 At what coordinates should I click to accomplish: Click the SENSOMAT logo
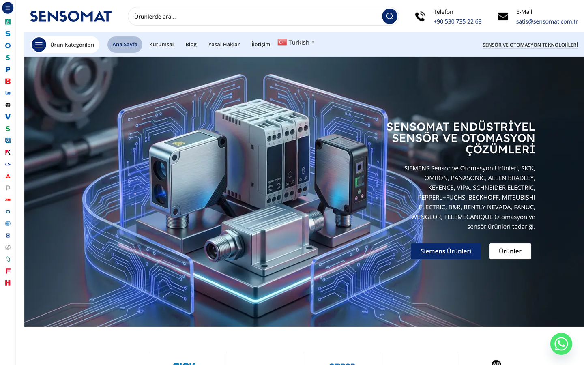[x=71, y=16]
